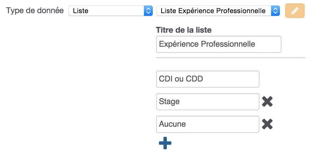Edit the Aucune item field
The height and width of the screenshot is (156, 312).
[208, 124]
